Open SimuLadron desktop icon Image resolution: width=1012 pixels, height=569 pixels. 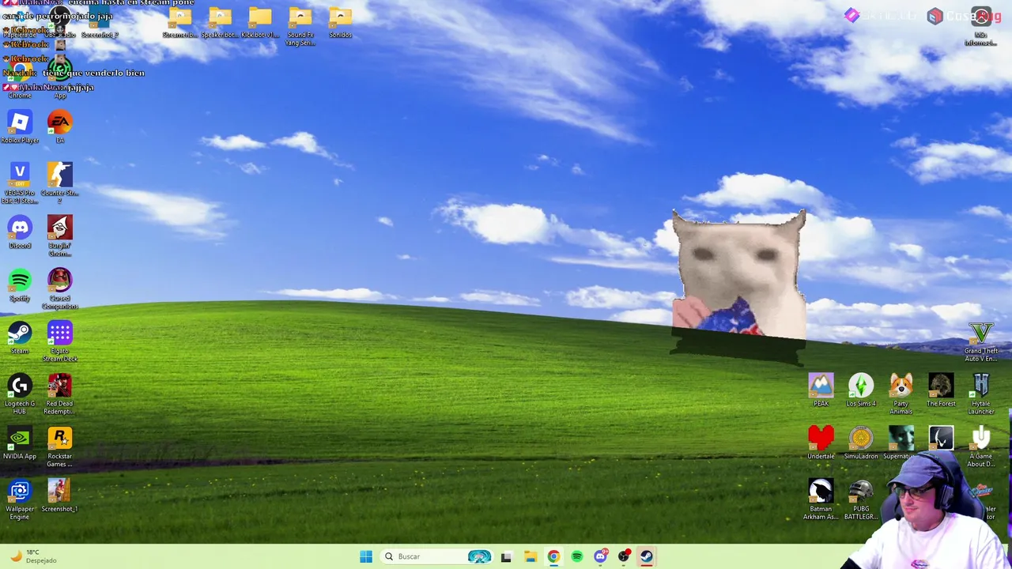[861, 443]
